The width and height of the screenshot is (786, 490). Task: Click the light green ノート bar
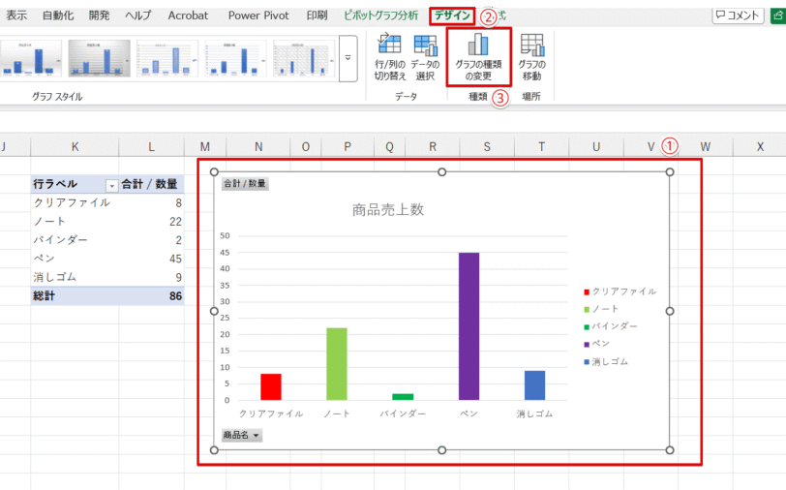point(336,364)
